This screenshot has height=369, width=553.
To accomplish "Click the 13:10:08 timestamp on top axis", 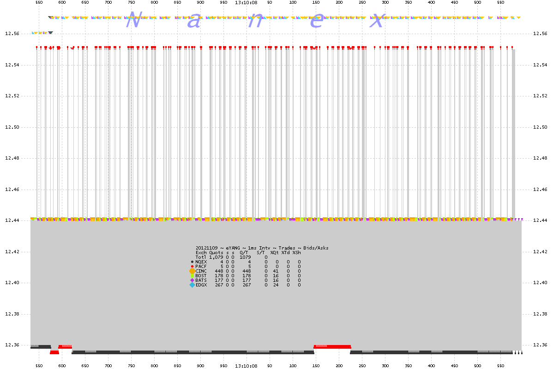I will tap(246, 2).
